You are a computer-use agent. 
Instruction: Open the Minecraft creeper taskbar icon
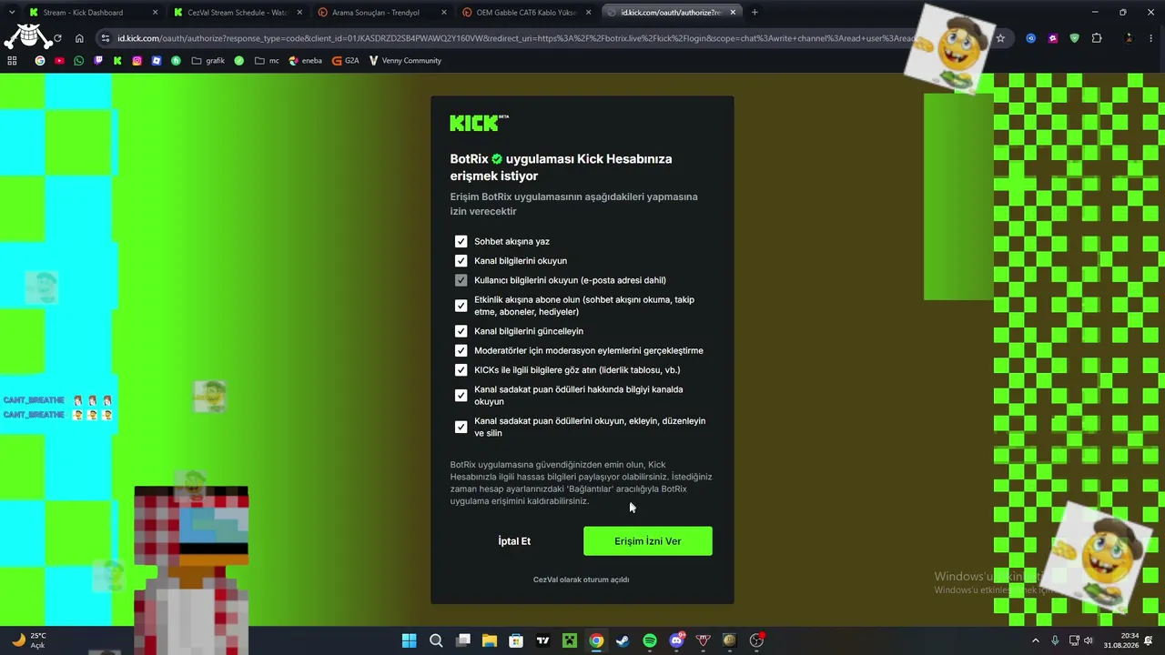[x=570, y=640]
